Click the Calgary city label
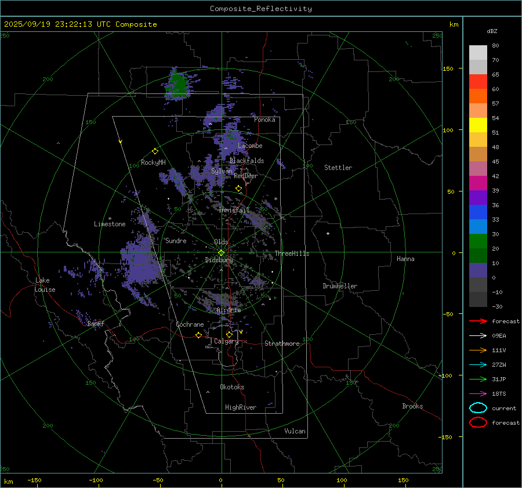This screenshot has height=488, width=522. point(226,342)
